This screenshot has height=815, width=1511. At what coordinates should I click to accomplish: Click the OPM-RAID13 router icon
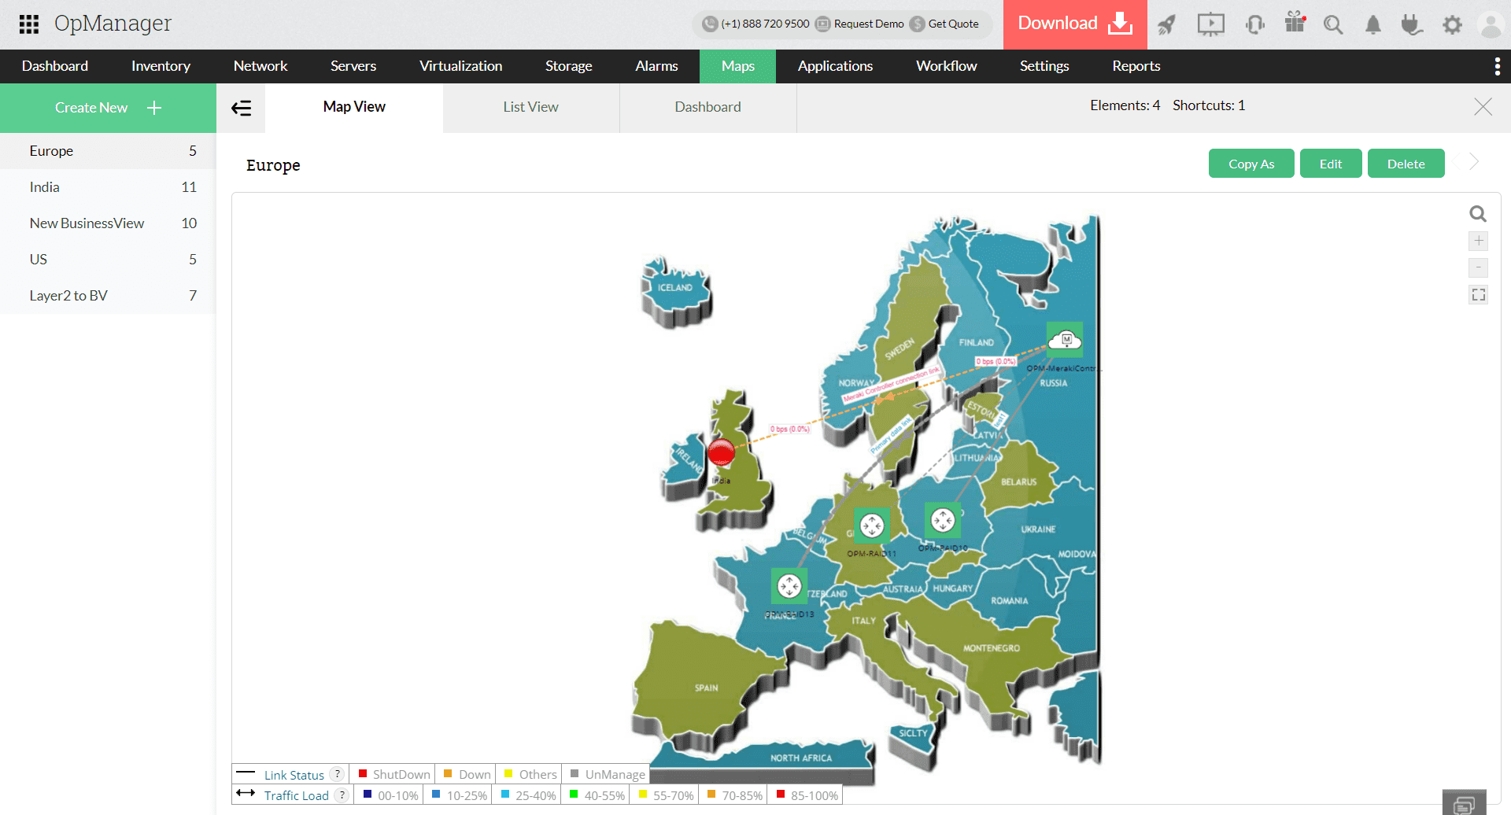click(789, 586)
